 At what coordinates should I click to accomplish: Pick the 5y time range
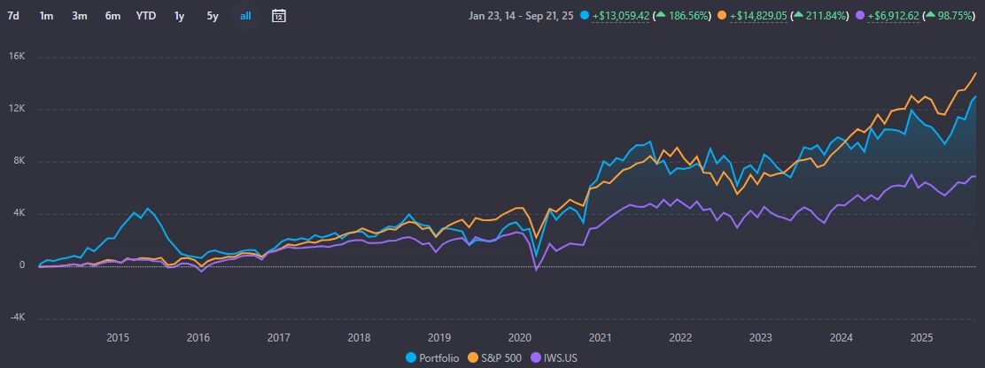coord(212,16)
